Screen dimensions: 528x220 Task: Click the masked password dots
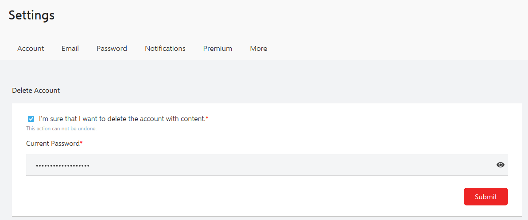coord(62,166)
